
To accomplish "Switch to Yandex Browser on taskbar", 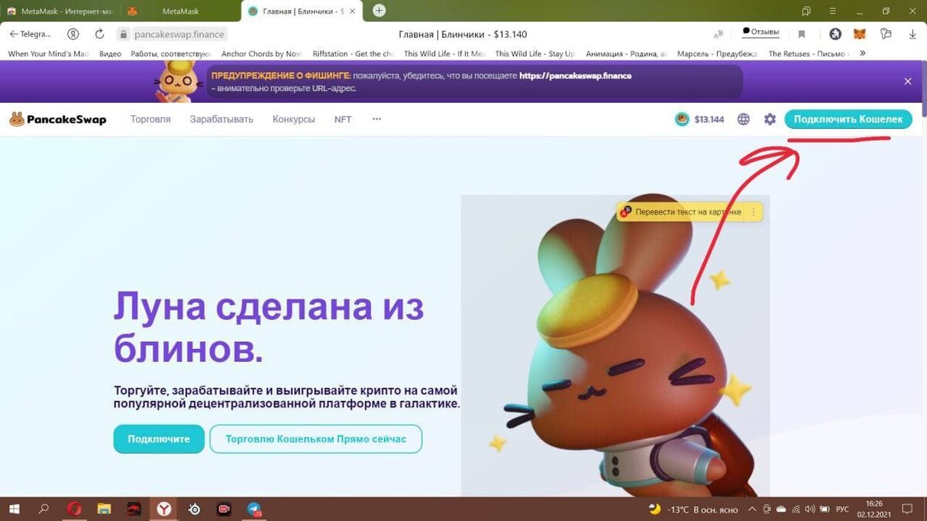I will pyautogui.click(x=165, y=509).
